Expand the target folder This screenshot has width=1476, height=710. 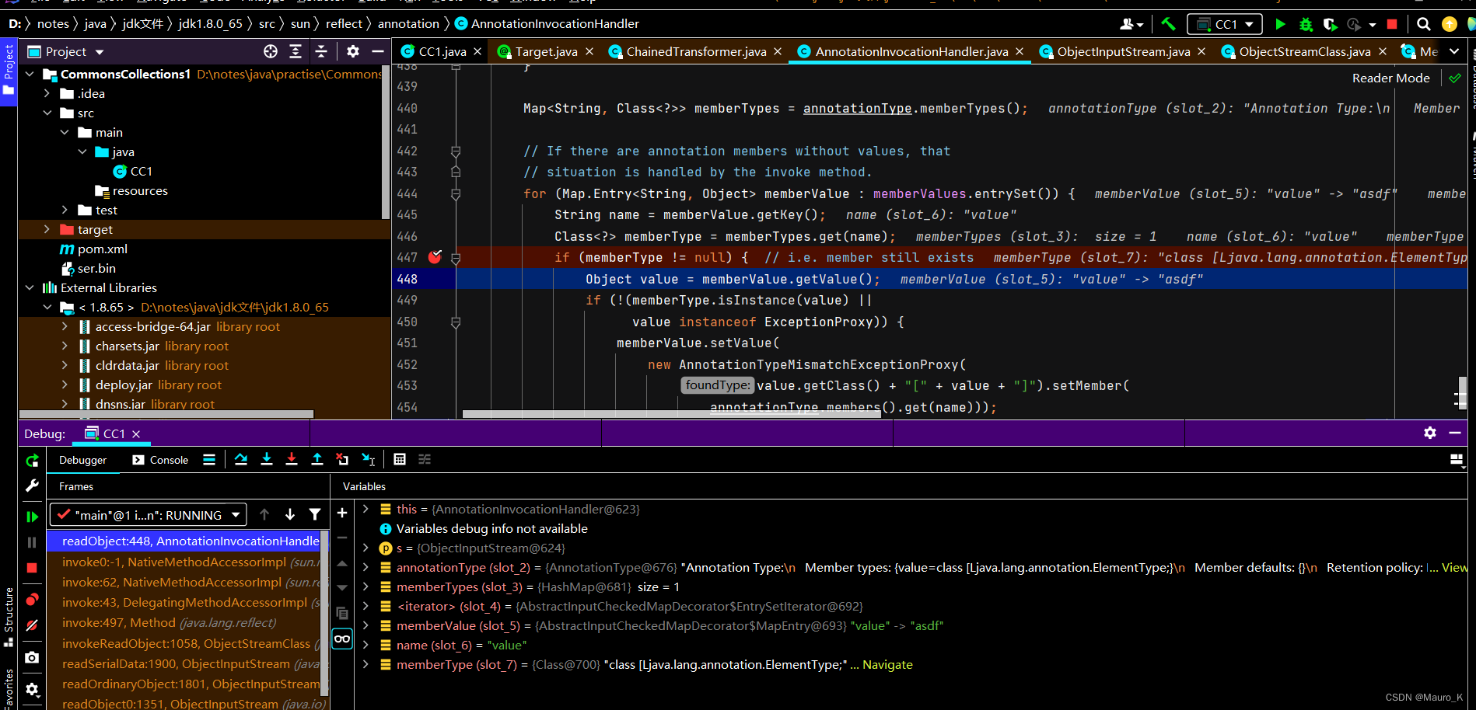pos(47,229)
